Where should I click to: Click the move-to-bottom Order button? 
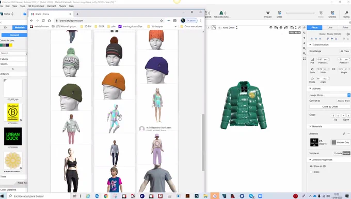click(348, 115)
